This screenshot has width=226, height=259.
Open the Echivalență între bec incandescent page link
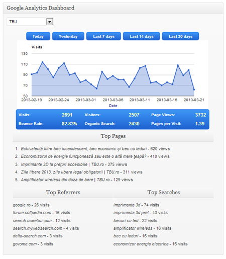84,149
